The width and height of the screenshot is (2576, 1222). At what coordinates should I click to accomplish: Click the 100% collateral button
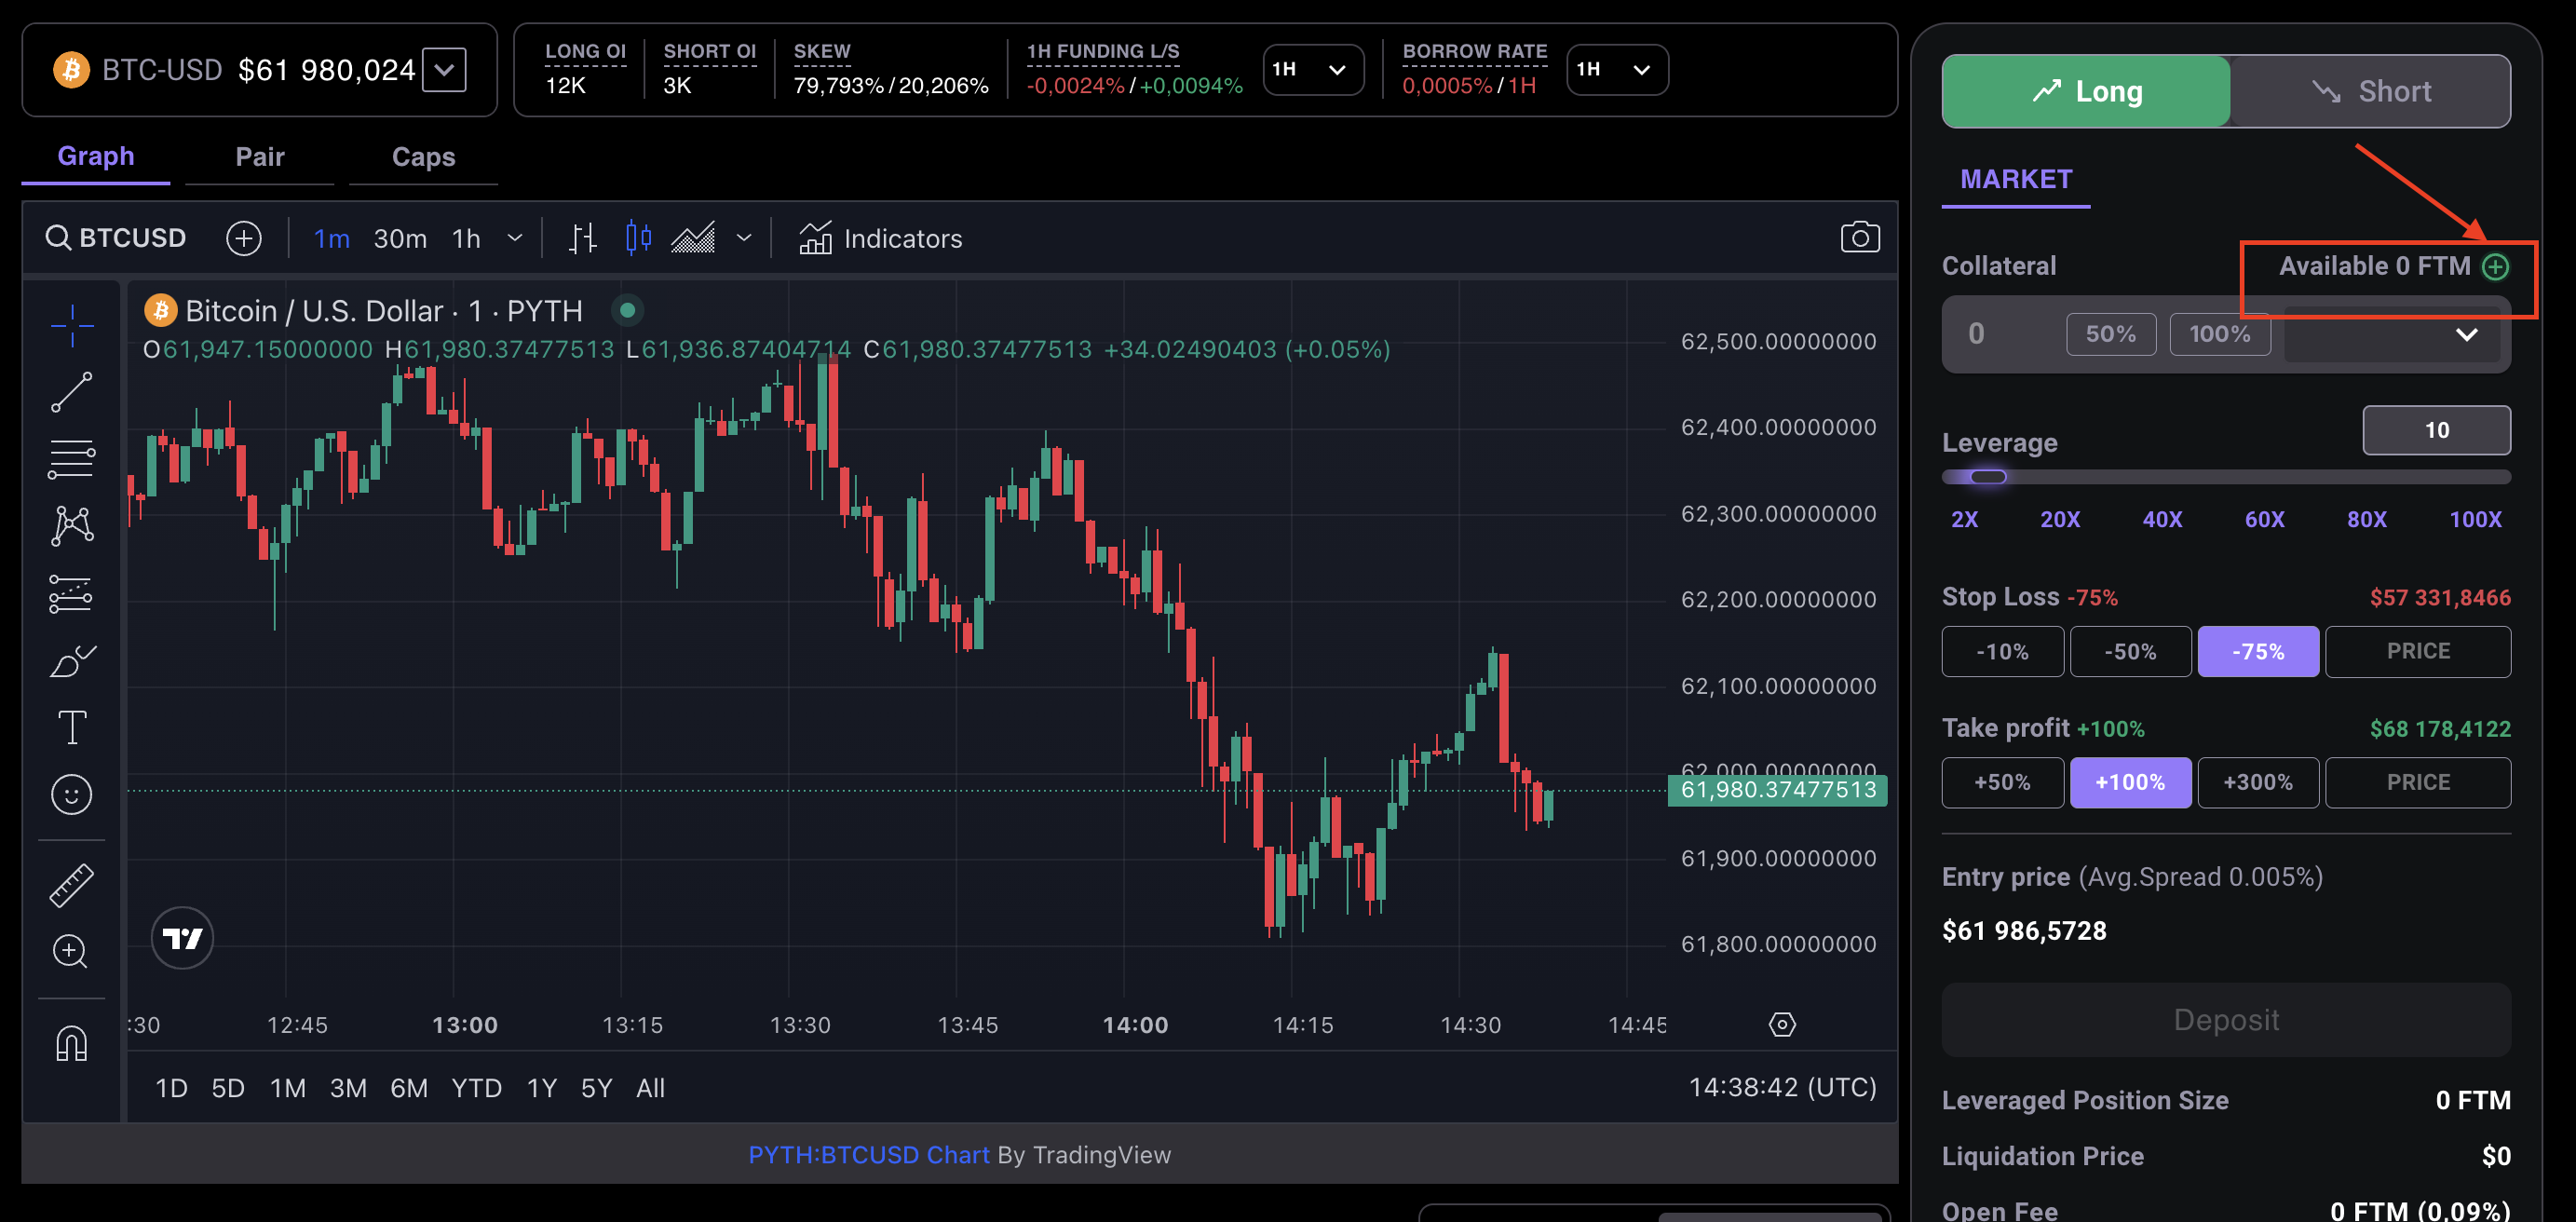tap(2219, 334)
